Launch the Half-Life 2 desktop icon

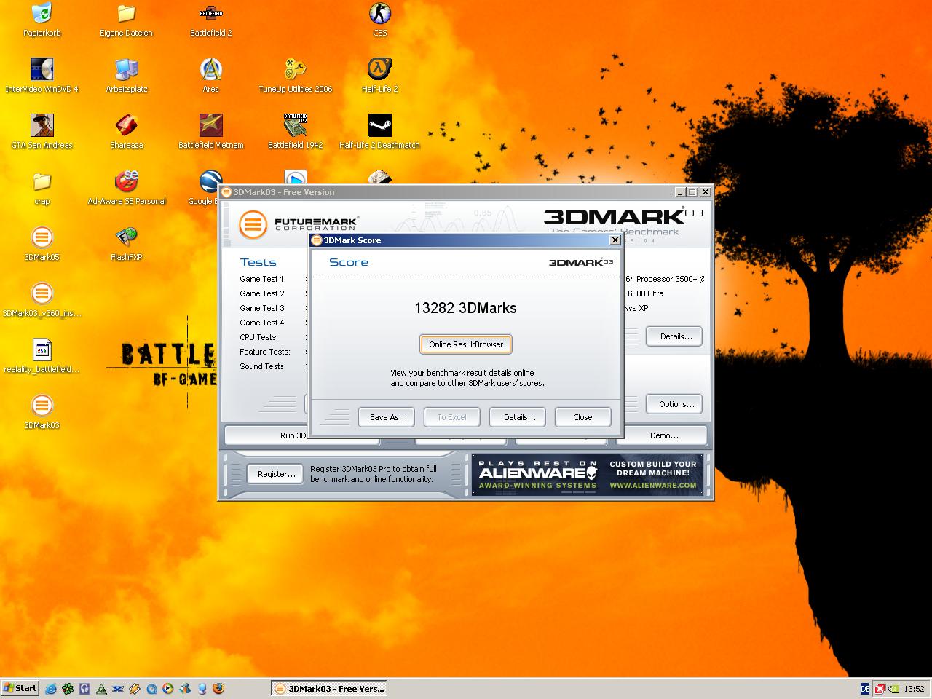pos(379,76)
